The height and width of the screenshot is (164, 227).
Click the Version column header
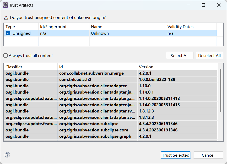[177, 67]
